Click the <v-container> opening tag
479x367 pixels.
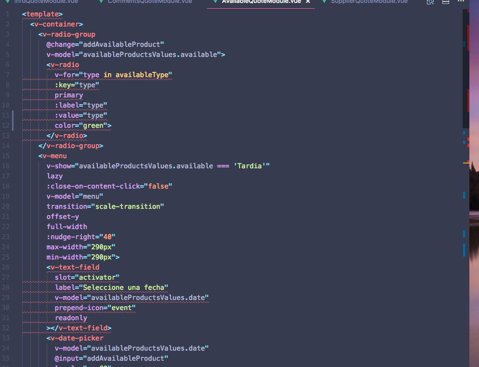(x=56, y=24)
